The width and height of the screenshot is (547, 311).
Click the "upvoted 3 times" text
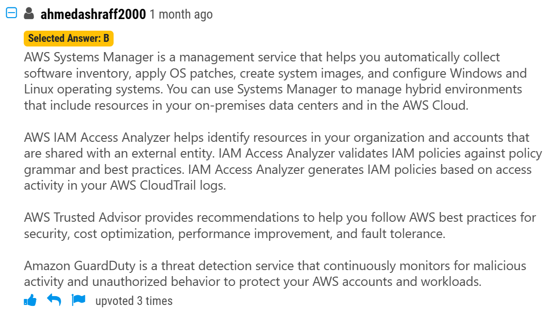tap(134, 301)
